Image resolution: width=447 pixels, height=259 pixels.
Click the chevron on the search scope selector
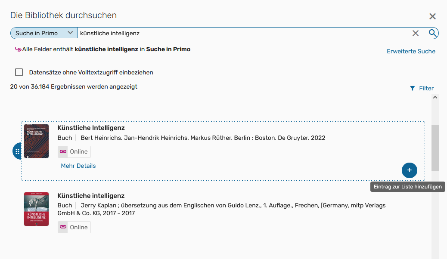[70, 32]
